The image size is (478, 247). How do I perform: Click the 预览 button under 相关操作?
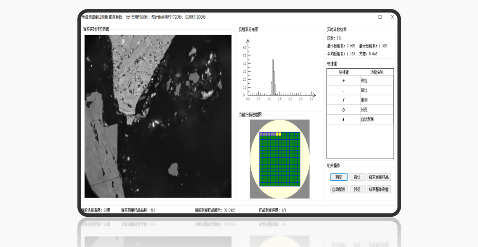coord(357,189)
